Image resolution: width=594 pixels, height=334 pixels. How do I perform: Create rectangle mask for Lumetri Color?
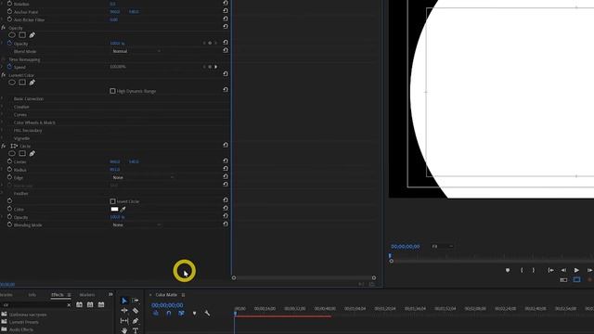pyautogui.click(x=22, y=83)
